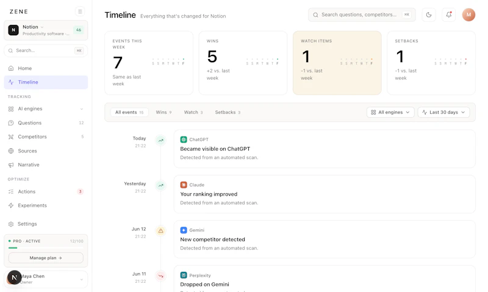Open the Watch Items summary card
This screenshot has height=292, width=488.
pos(337,63)
